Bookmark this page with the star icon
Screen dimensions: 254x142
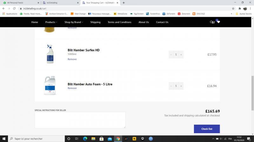click(x=233, y=9)
